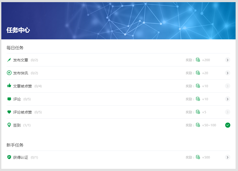Viewport: 238px width, 171px height.
Task: Open the 发布文章 task with its arrow
Action: [x=227, y=60]
